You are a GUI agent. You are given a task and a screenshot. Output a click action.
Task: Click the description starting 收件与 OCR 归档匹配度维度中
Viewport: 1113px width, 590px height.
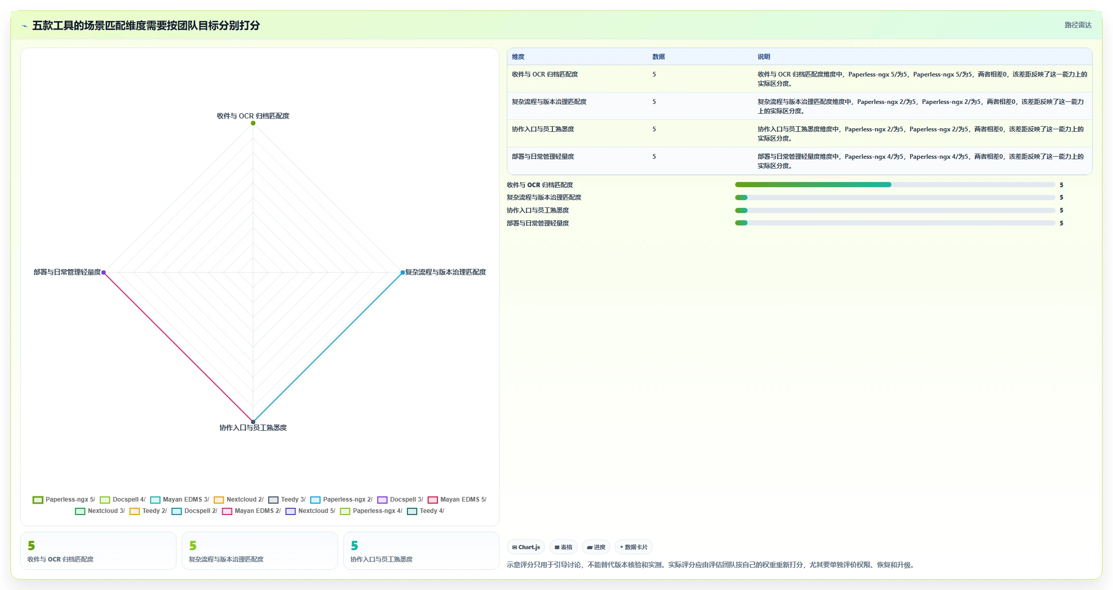[x=922, y=79]
